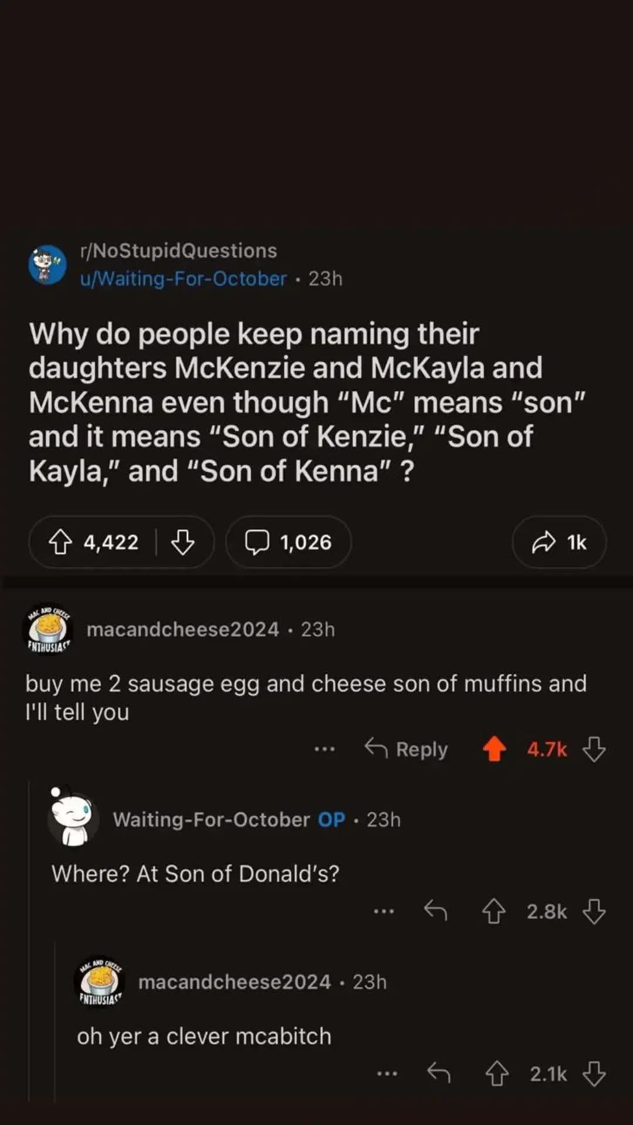Open the r/NoStupidQuestions subreddit link

coord(179,251)
